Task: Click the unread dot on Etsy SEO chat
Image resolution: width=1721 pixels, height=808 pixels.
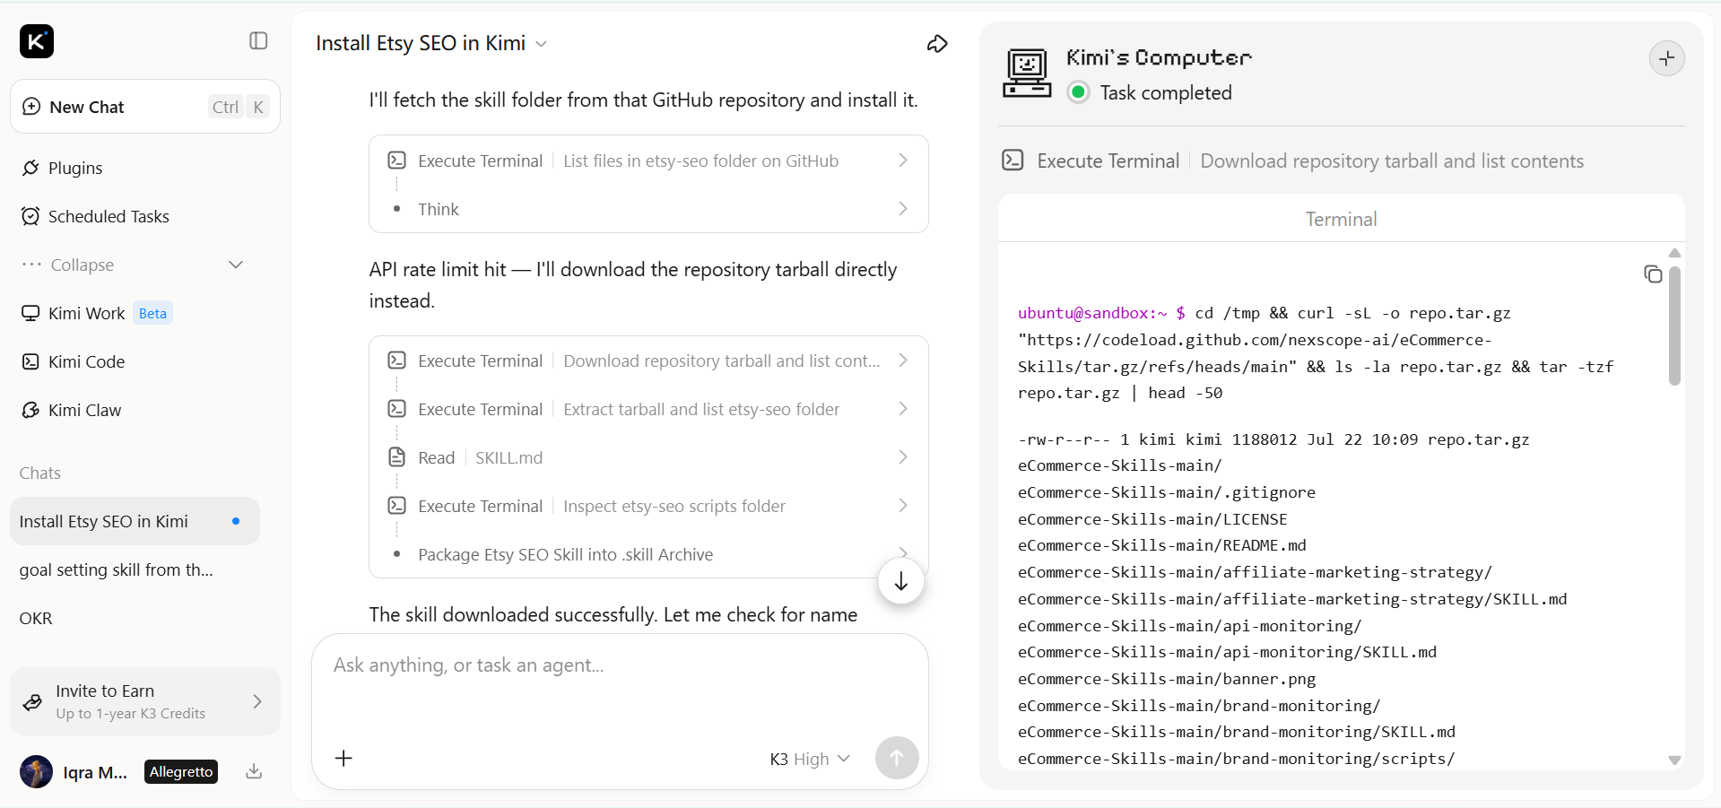Action: [236, 521]
